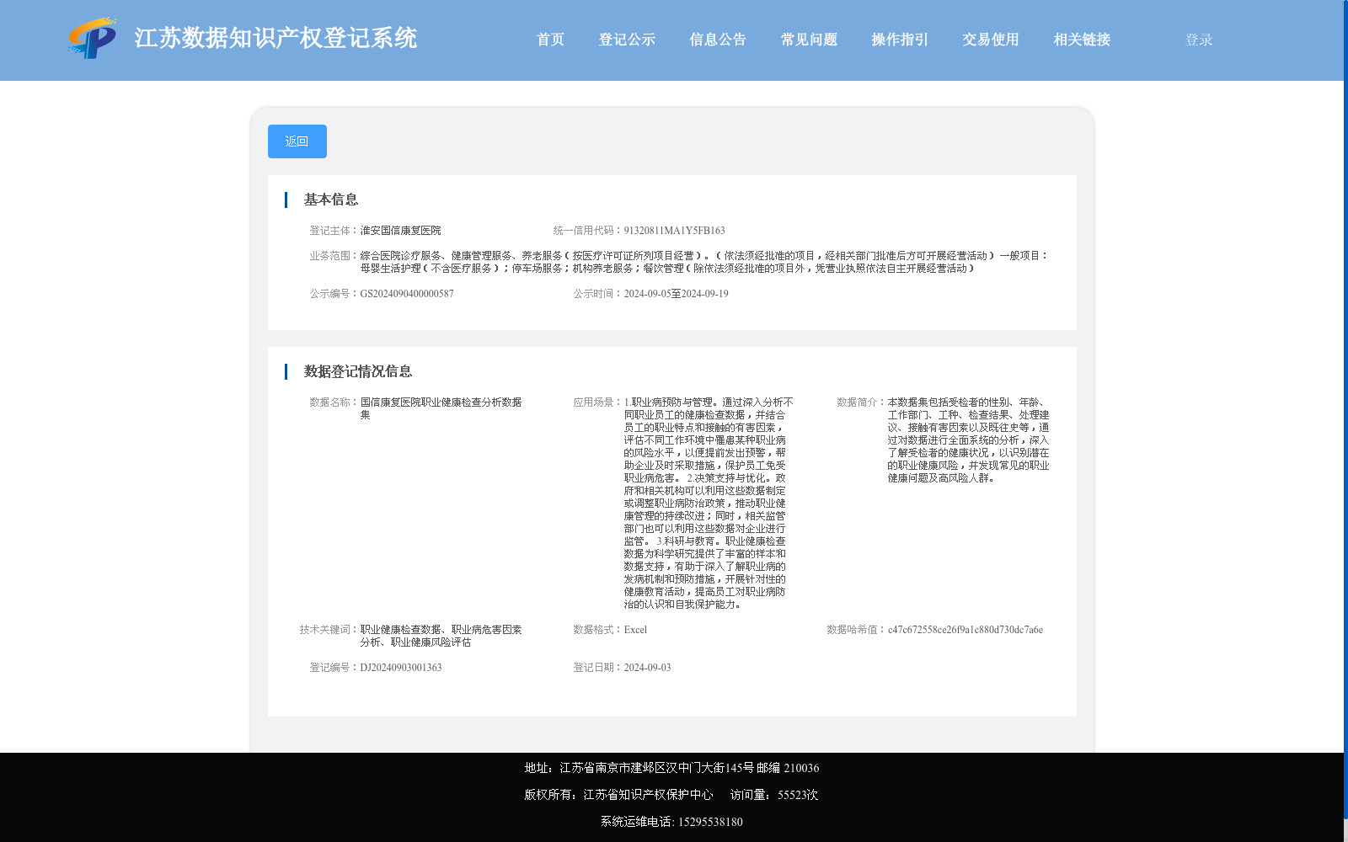The height and width of the screenshot is (842, 1348).
Task: Select hash value c47c672558ce26f9a1c880d730dc7a6e
Action: click(x=966, y=630)
